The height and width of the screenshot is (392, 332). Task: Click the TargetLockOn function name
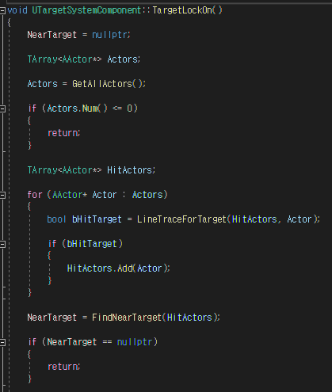point(182,10)
